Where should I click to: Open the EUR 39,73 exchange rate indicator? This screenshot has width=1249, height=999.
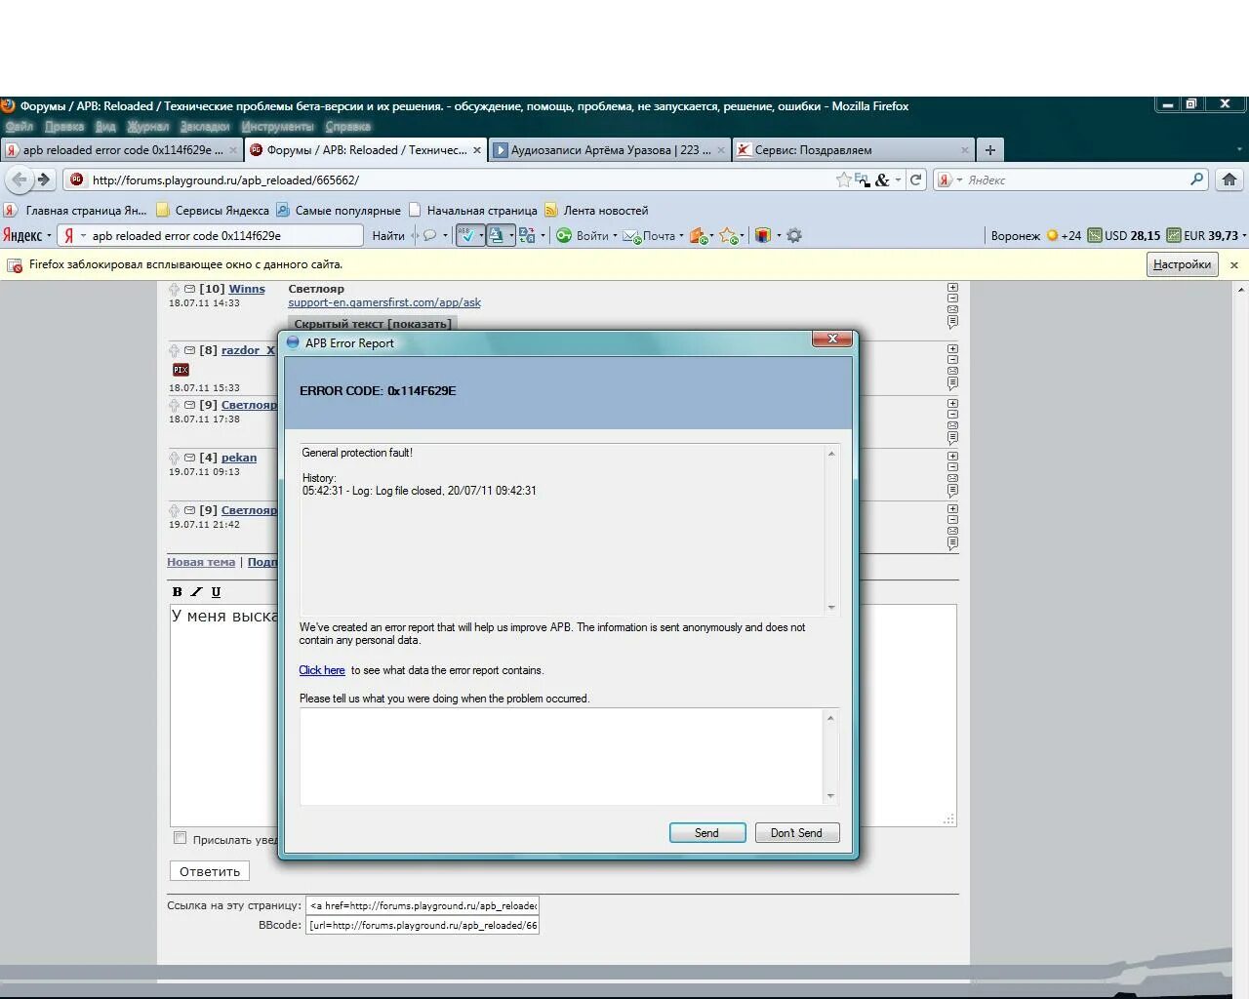tap(1203, 235)
